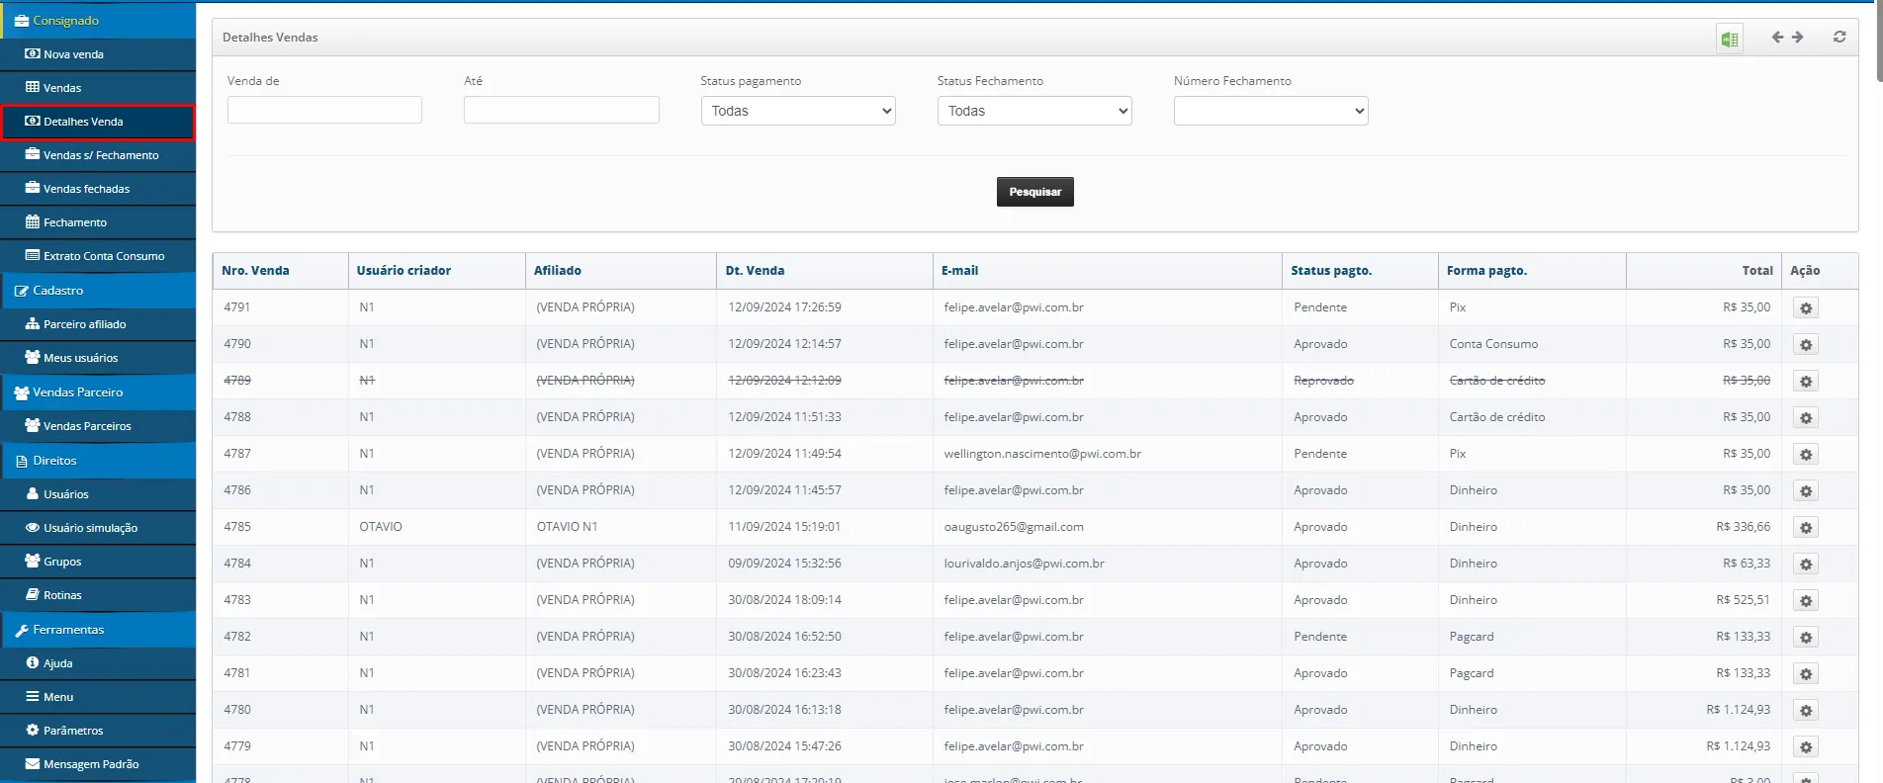This screenshot has height=783, width=1883.
Task: Open Nova venda in sidebar
Action: tap(73, 54)
